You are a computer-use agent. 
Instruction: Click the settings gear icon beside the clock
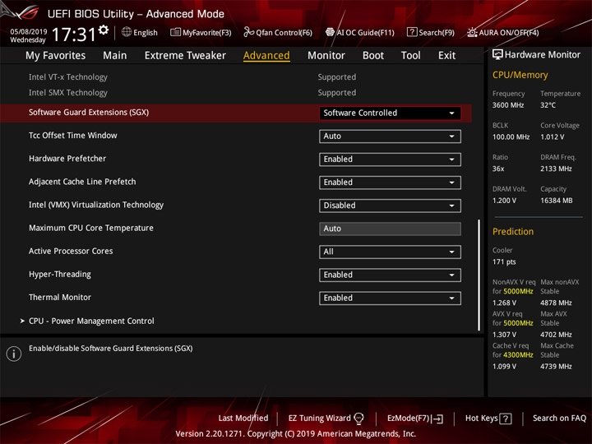pos(104,30)
